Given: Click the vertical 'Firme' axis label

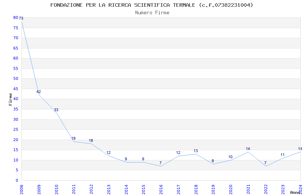Looking at the screenshot, I should coord(10,99).
